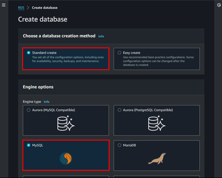Go to RDS breadcrumb link
Image resolution: width=222 pixels, height=178 pixels.
coord(21,8)
